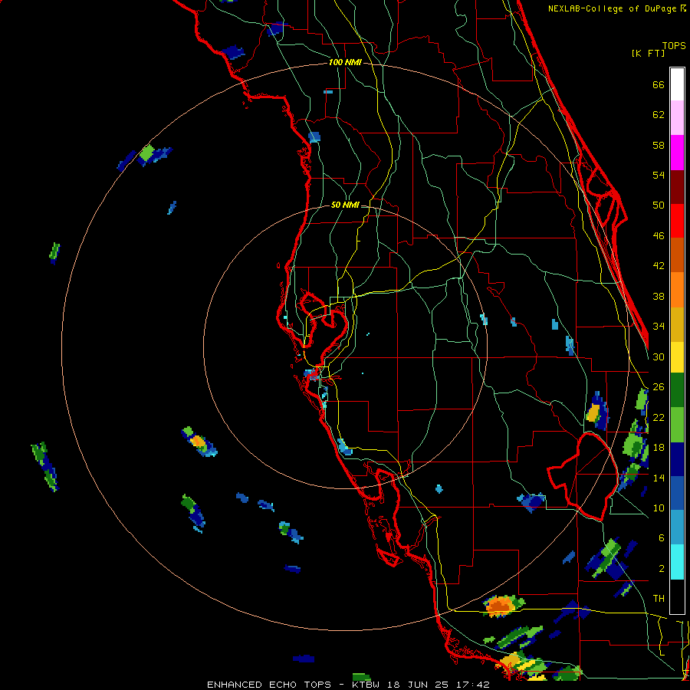
Task: Click the 18 JUN 25 date in caption
Action: point(418,685)
